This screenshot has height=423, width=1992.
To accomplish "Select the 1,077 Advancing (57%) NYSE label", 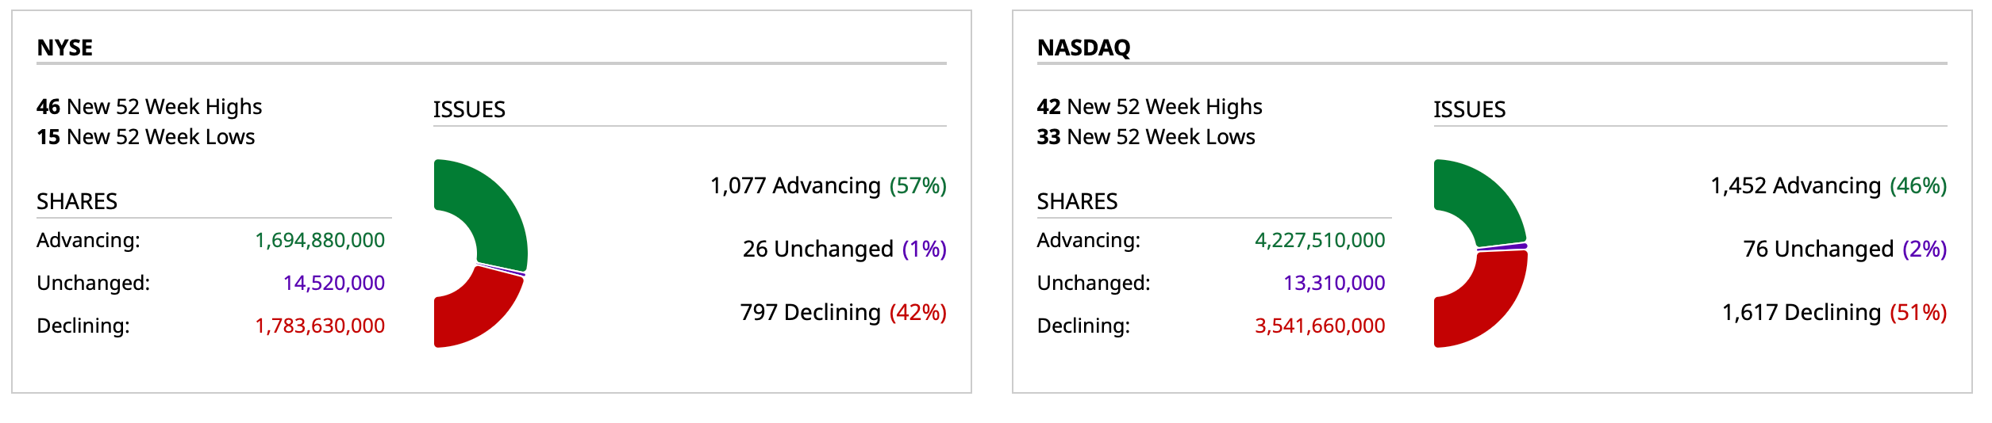I will point(829,185).
